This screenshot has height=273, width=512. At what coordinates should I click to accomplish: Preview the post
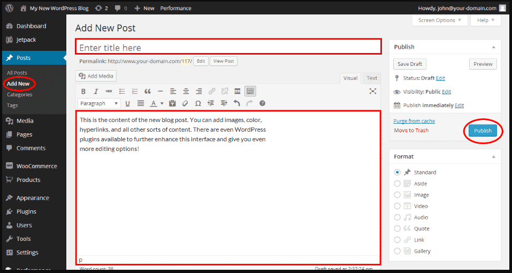click(x=483, y=64)
